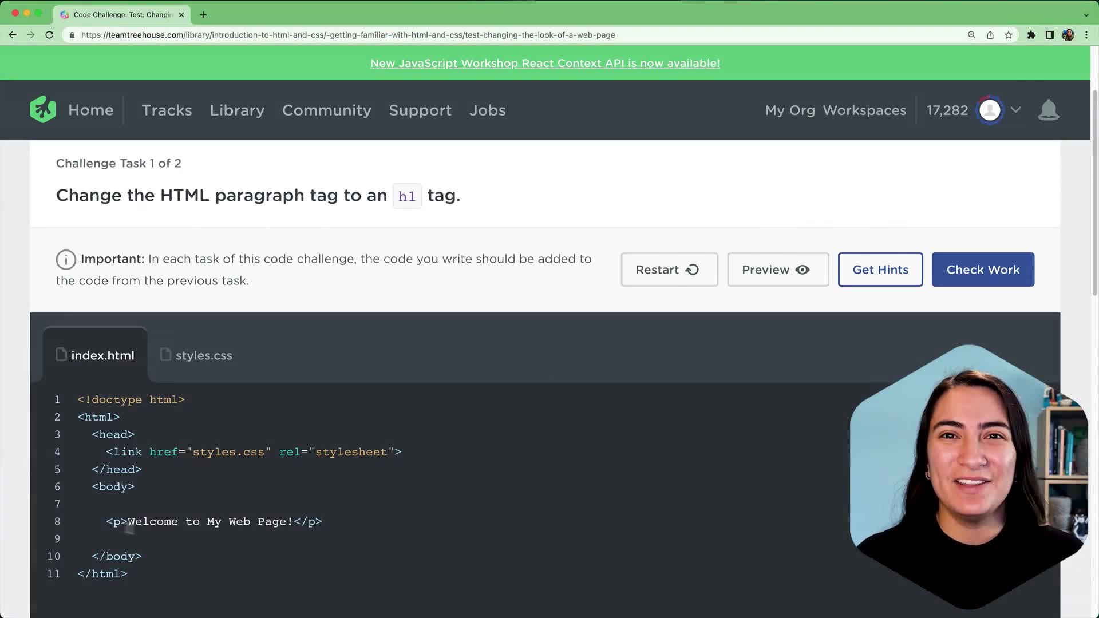Open the Chrome three-dot menu
Screen dimensions: 1099x618
coord(1086,35)
